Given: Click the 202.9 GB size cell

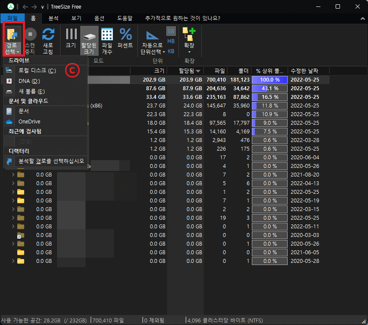Looking at the screenshot, I should (x=154, y=80).
